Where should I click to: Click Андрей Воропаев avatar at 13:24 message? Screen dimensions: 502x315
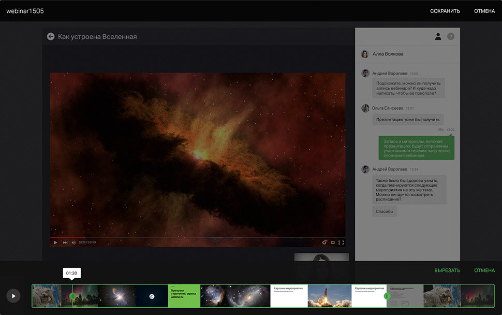coord(365,169)
